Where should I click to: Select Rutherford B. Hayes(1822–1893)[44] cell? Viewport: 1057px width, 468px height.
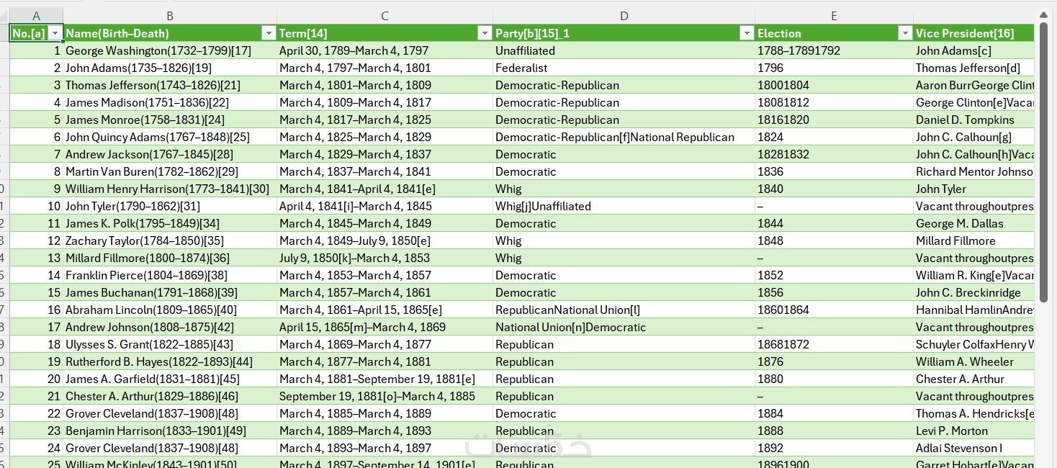point(170,361)
